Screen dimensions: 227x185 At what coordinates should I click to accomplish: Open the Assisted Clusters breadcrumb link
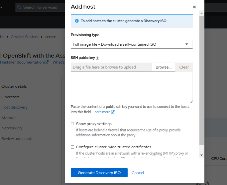coord(25,37)
